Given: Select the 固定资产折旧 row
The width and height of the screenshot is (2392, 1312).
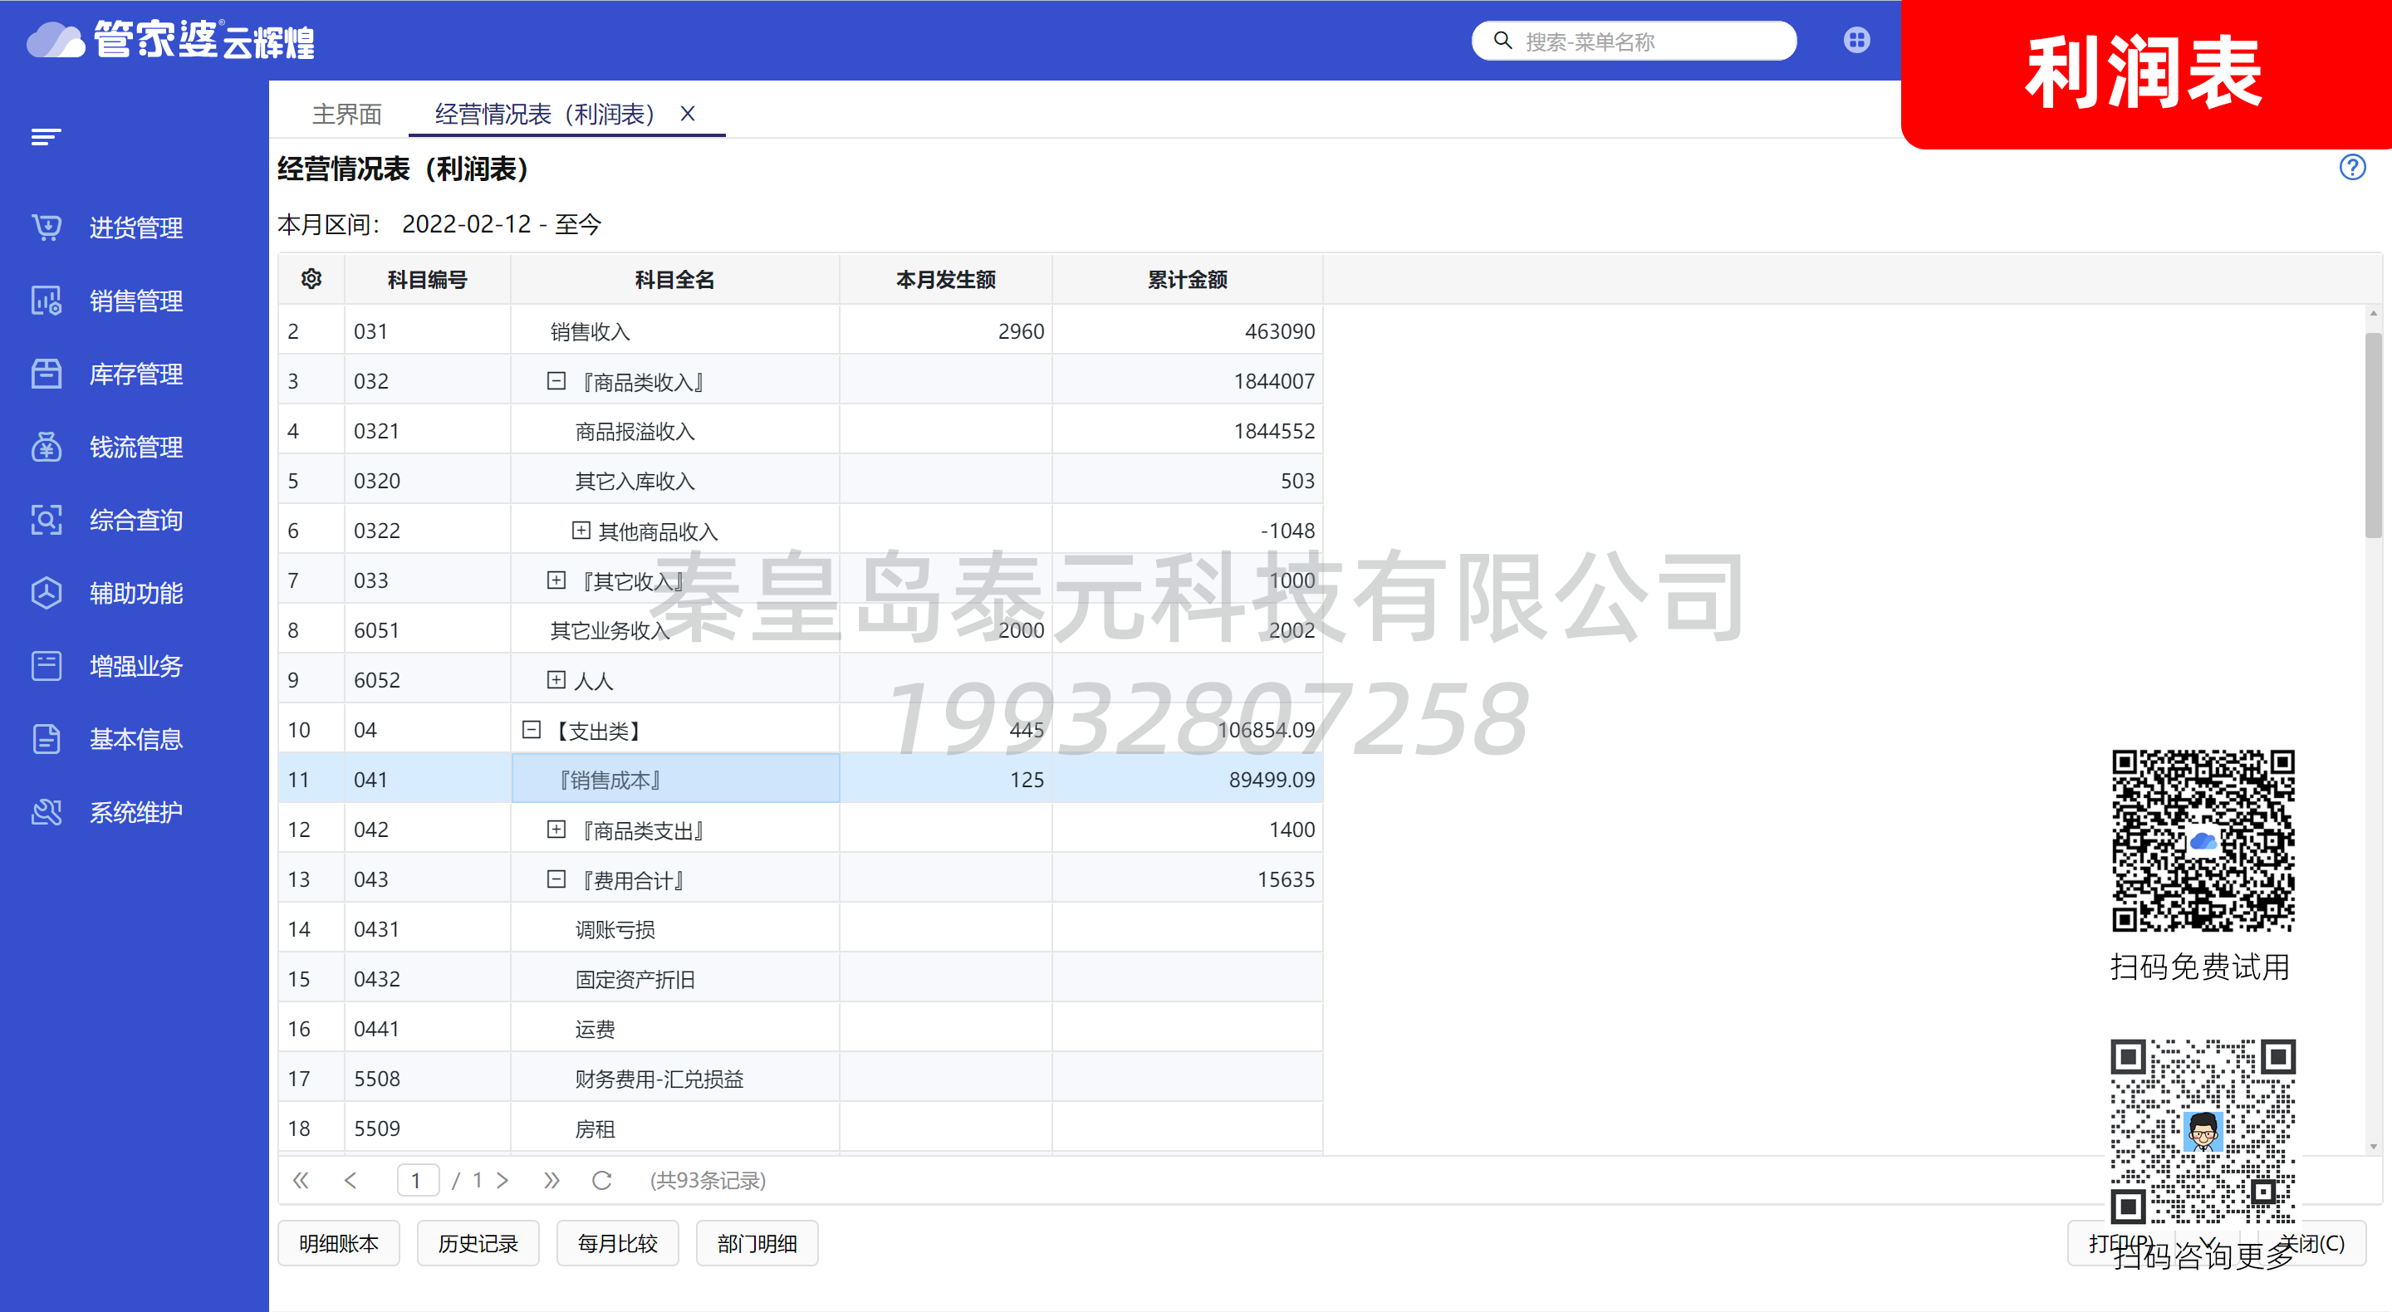Looking at the screenshot, I should 801,979.
